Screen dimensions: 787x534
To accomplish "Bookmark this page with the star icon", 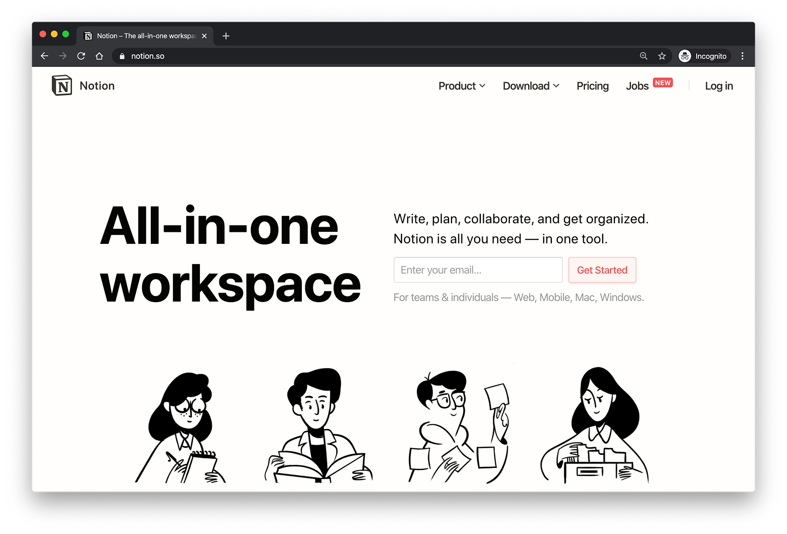I will (662, 56).
